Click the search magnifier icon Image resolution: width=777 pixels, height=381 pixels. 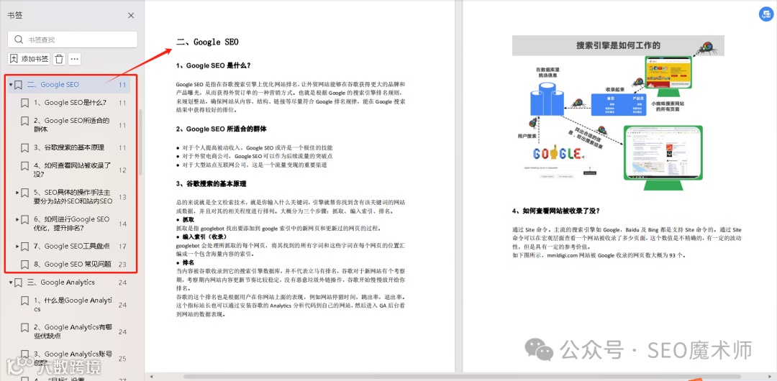coord(19,40)
